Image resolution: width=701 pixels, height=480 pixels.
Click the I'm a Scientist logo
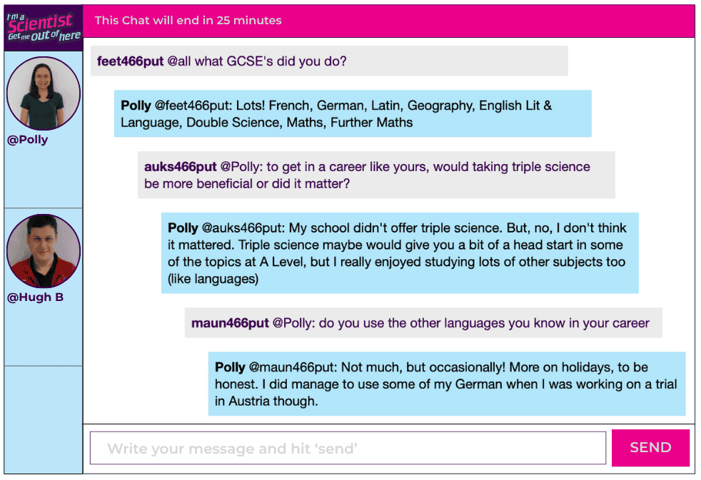tap(43, 28)
